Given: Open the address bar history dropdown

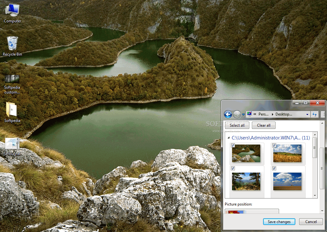Looking at the screenshot, I should [x=307, y=114].
